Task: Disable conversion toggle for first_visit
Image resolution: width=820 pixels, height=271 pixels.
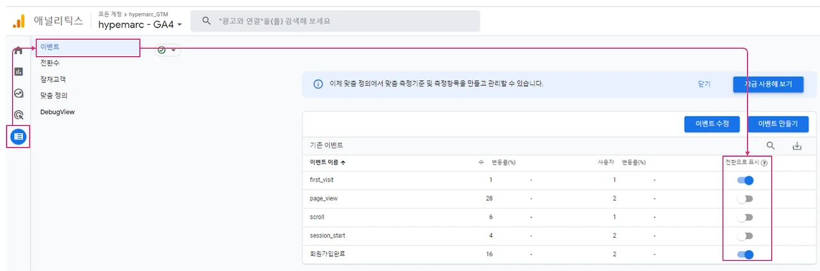Action: point(745,180)
